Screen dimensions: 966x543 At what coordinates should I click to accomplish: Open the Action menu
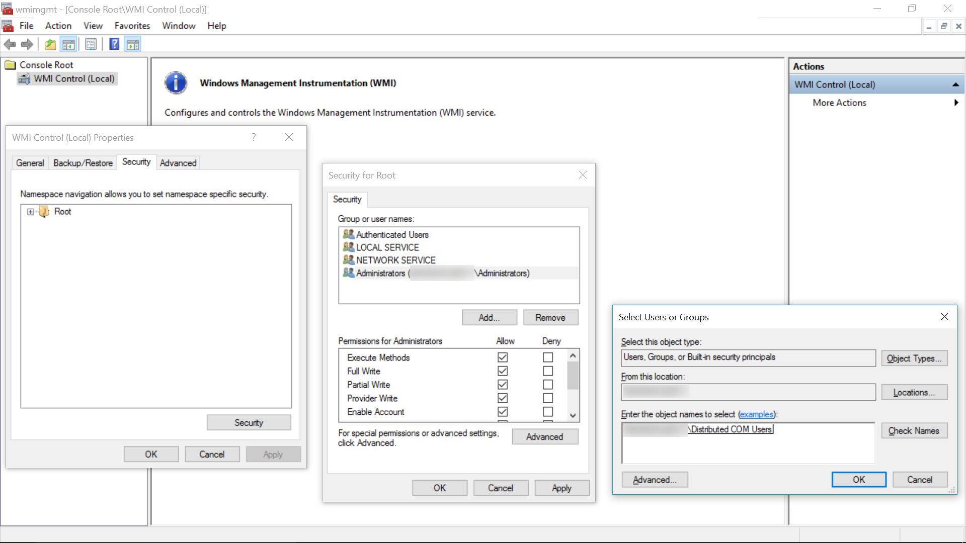pyautogui.click(x=57, y=26)
